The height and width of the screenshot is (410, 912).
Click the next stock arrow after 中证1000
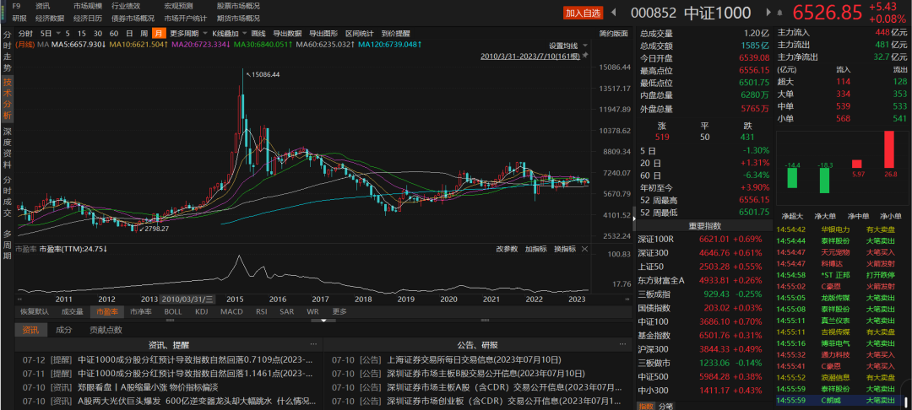[768, 12]
